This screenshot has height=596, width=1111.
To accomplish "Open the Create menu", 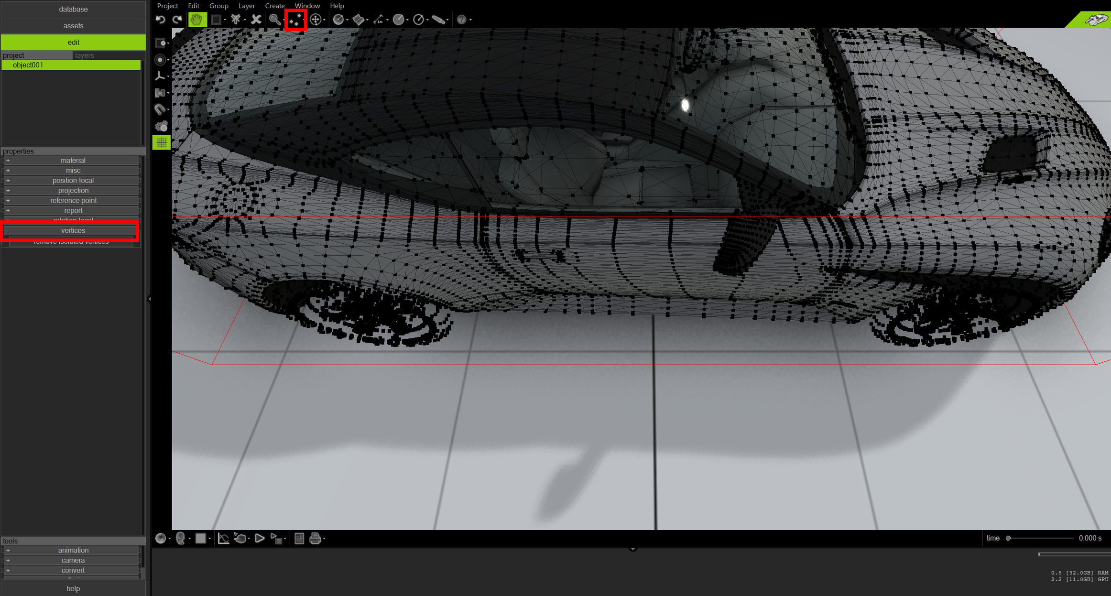I will (x=274, y=6).
